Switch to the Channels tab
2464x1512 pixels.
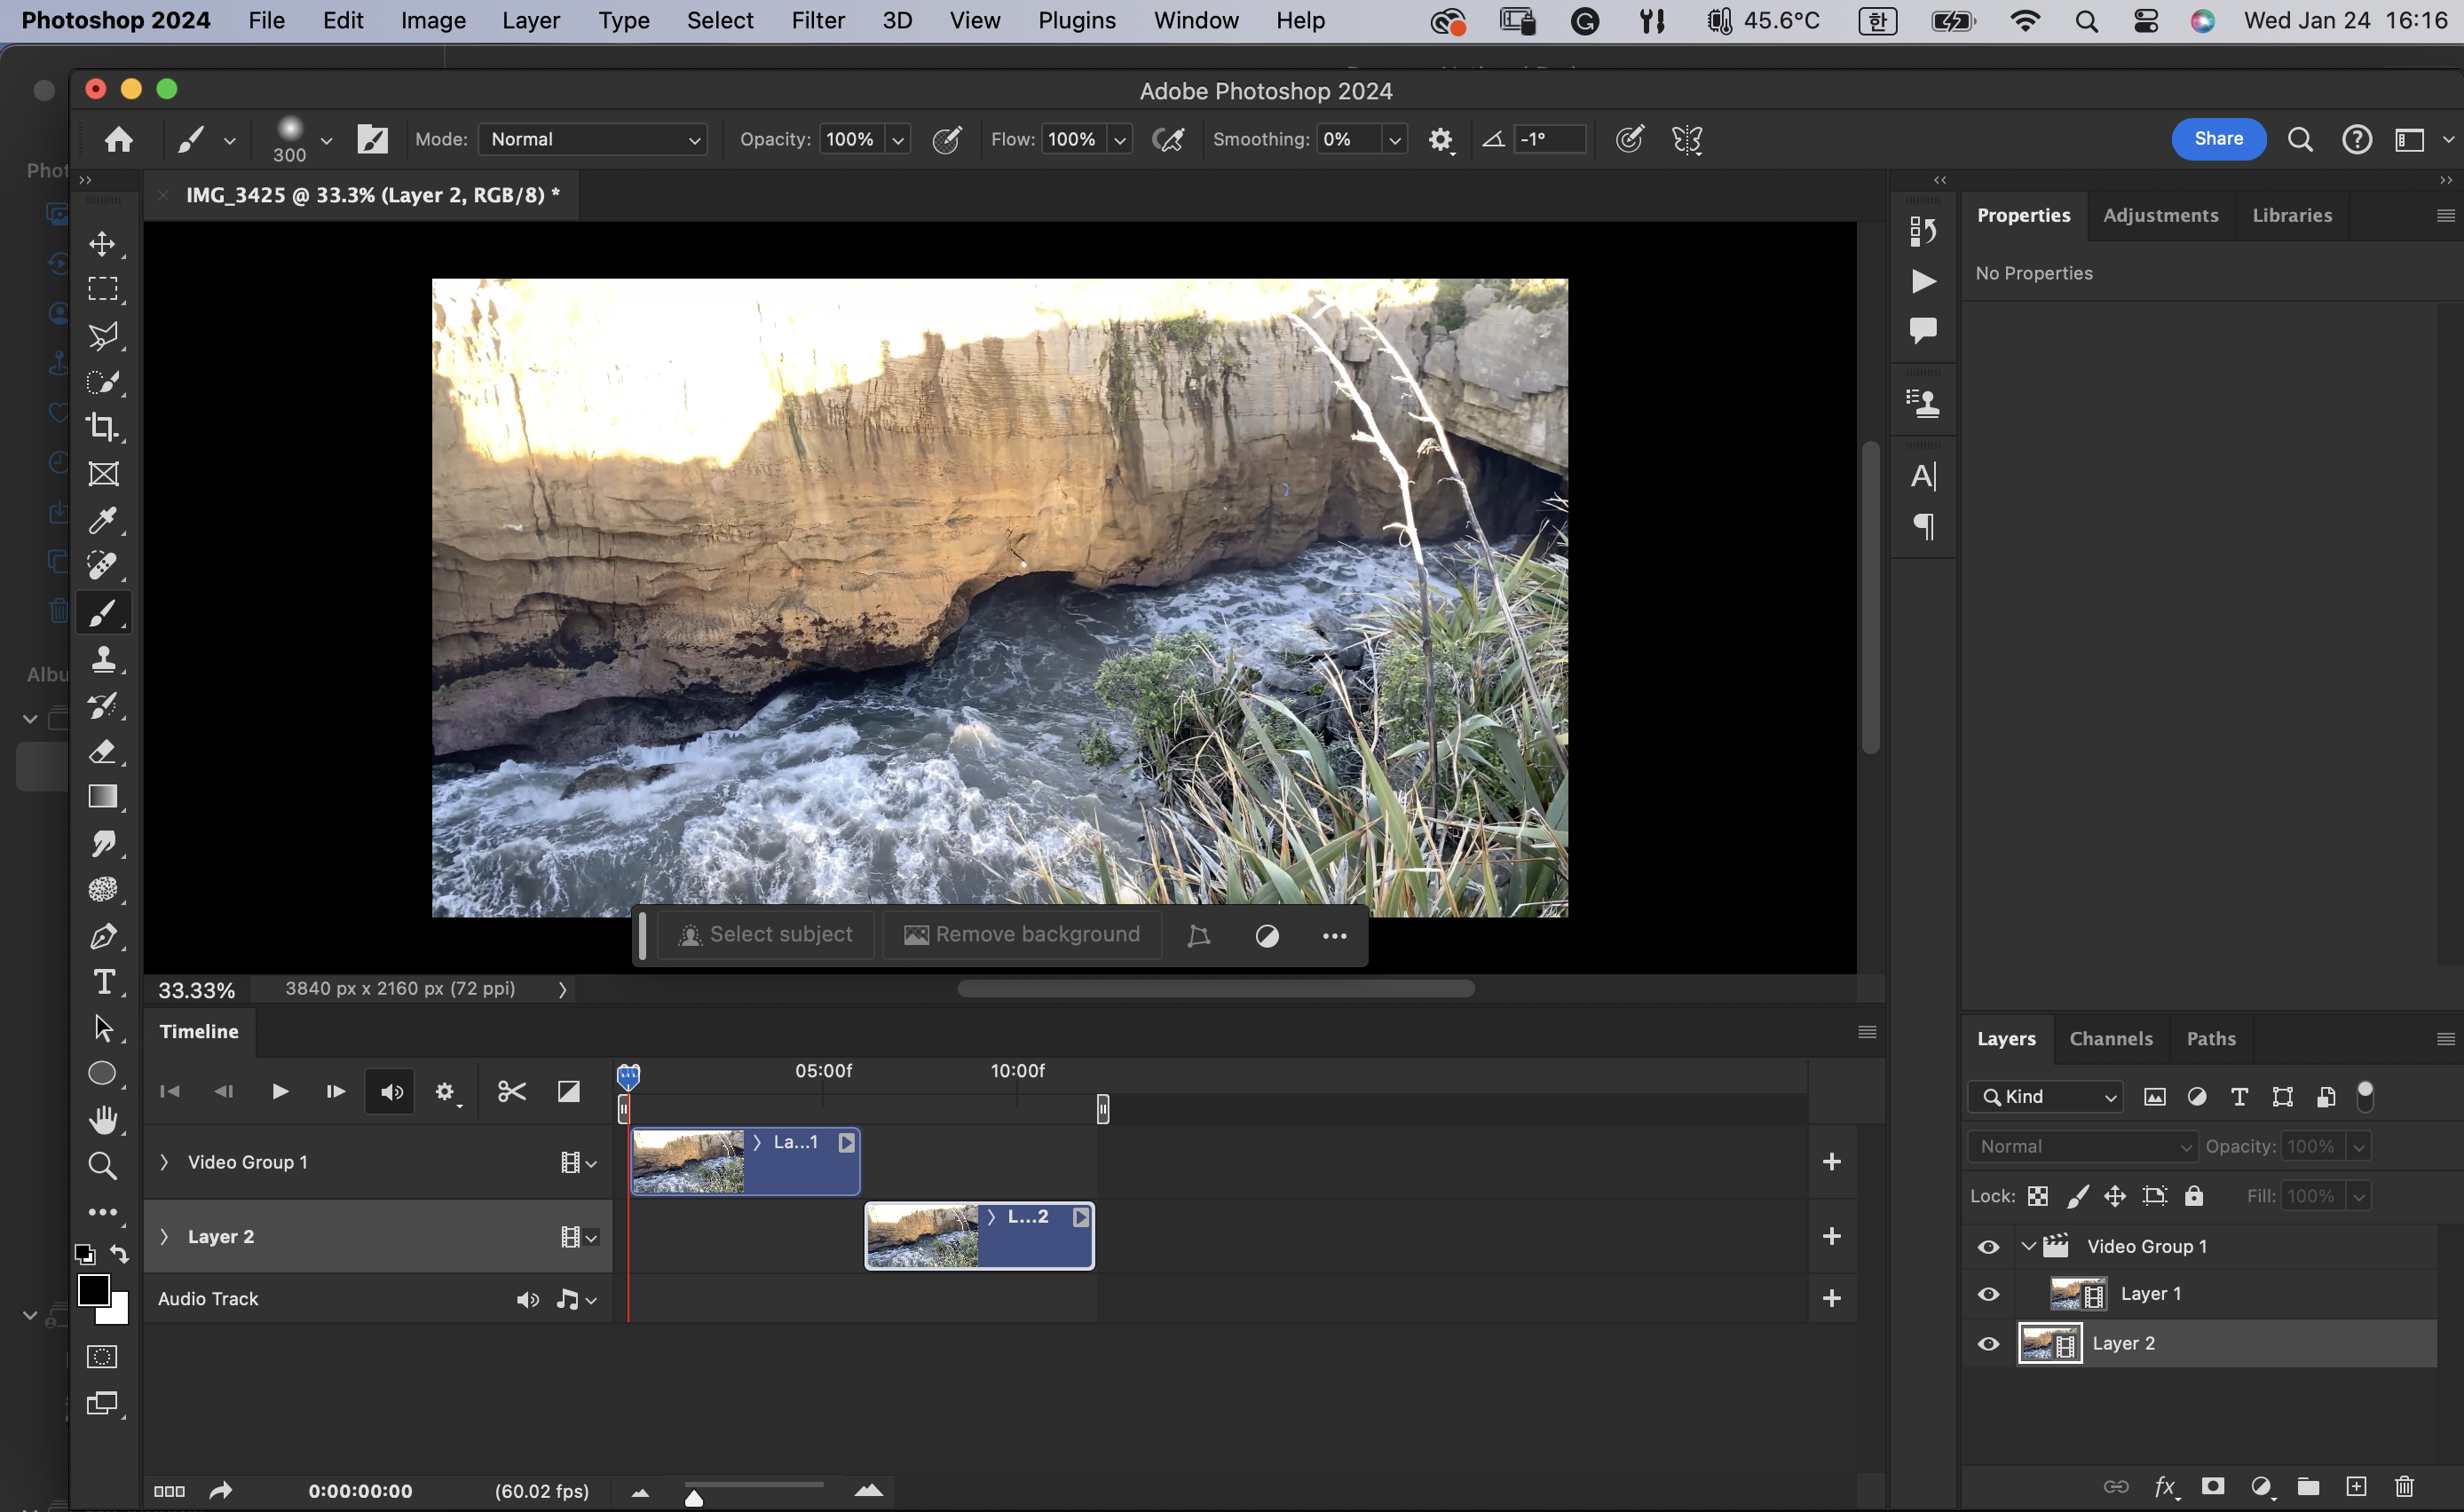2110,1039
